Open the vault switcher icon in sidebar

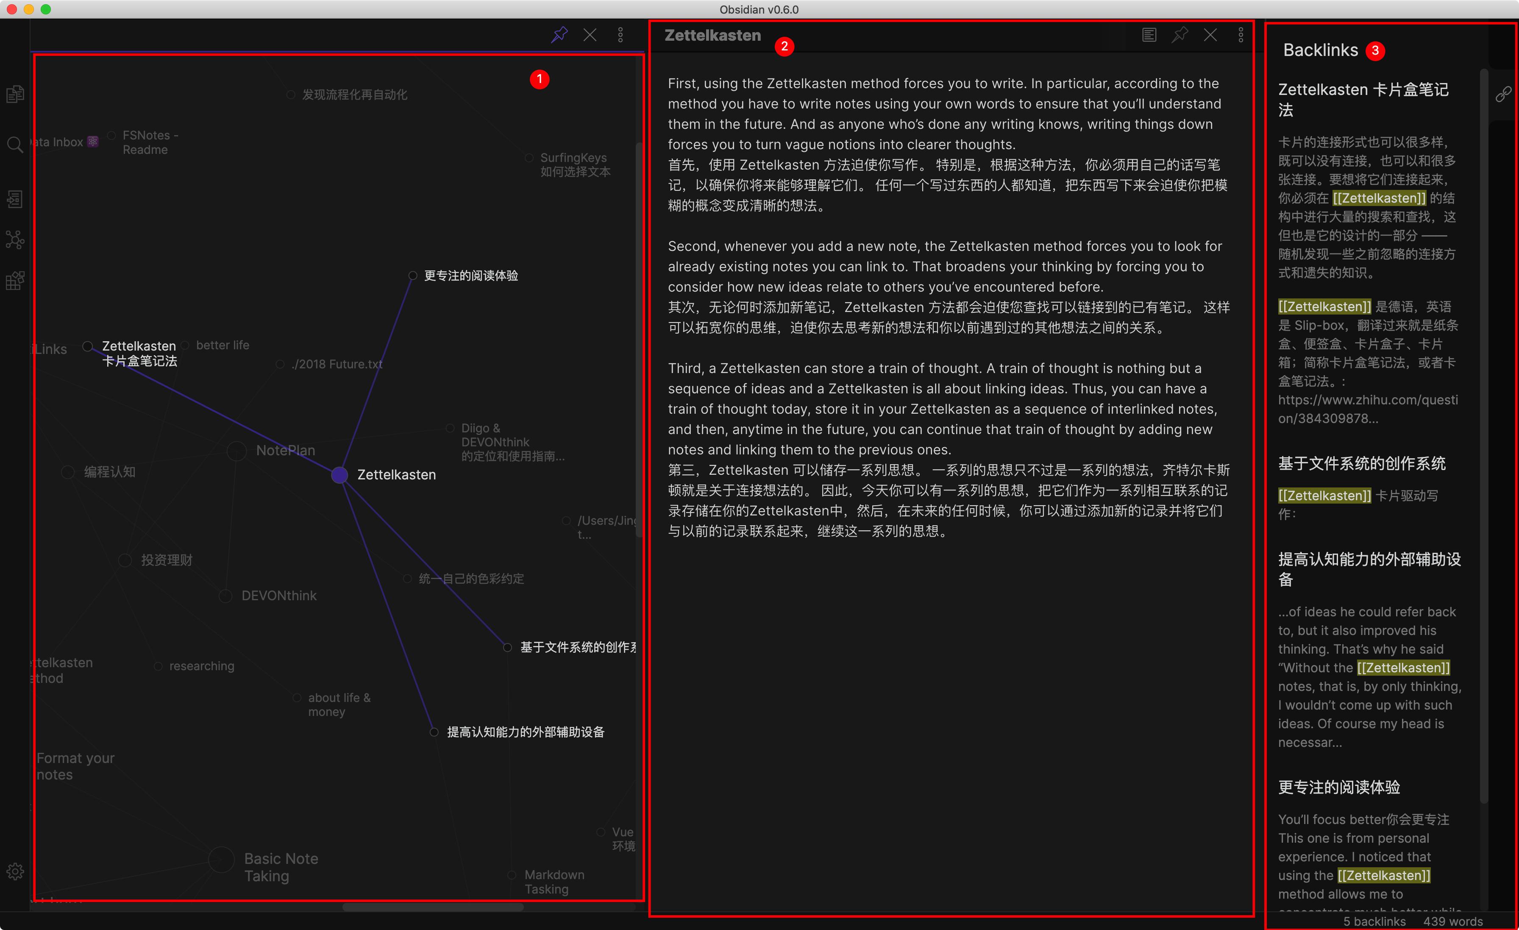(x=15, y=198)
